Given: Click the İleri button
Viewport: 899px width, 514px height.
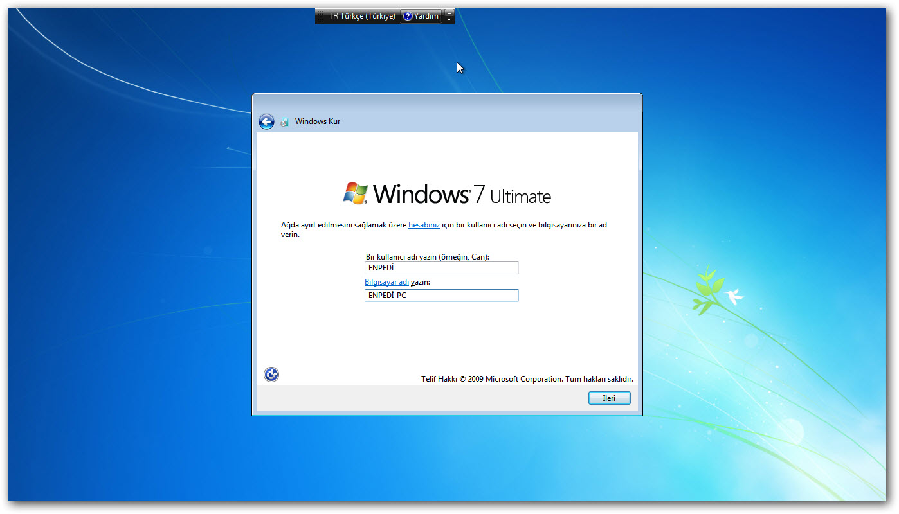Looking at the screenshot, I should [x=609, y=398].
